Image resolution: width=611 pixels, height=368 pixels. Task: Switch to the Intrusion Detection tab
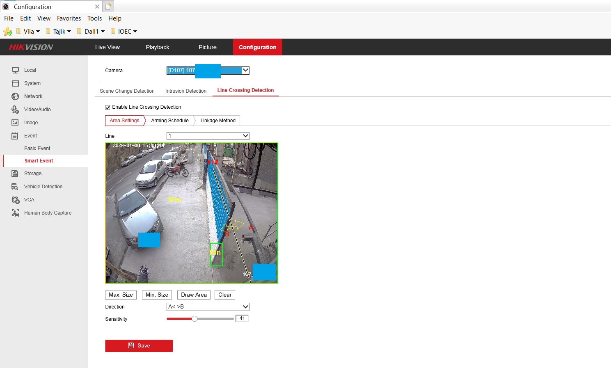click(185, 91)
